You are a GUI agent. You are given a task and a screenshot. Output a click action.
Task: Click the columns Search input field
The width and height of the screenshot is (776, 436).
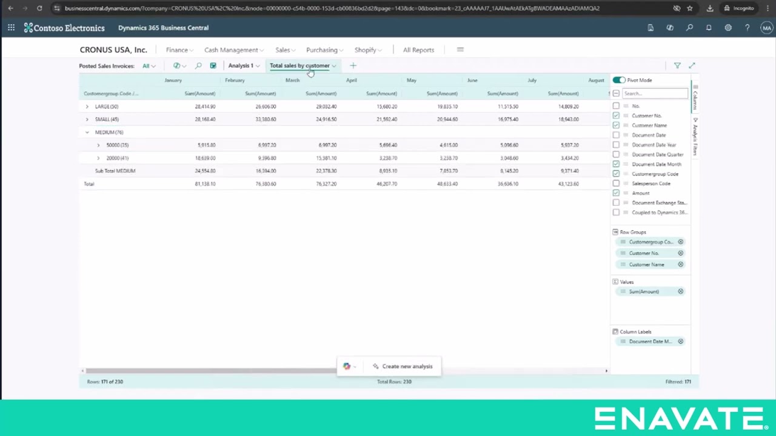tap(655, 93)
